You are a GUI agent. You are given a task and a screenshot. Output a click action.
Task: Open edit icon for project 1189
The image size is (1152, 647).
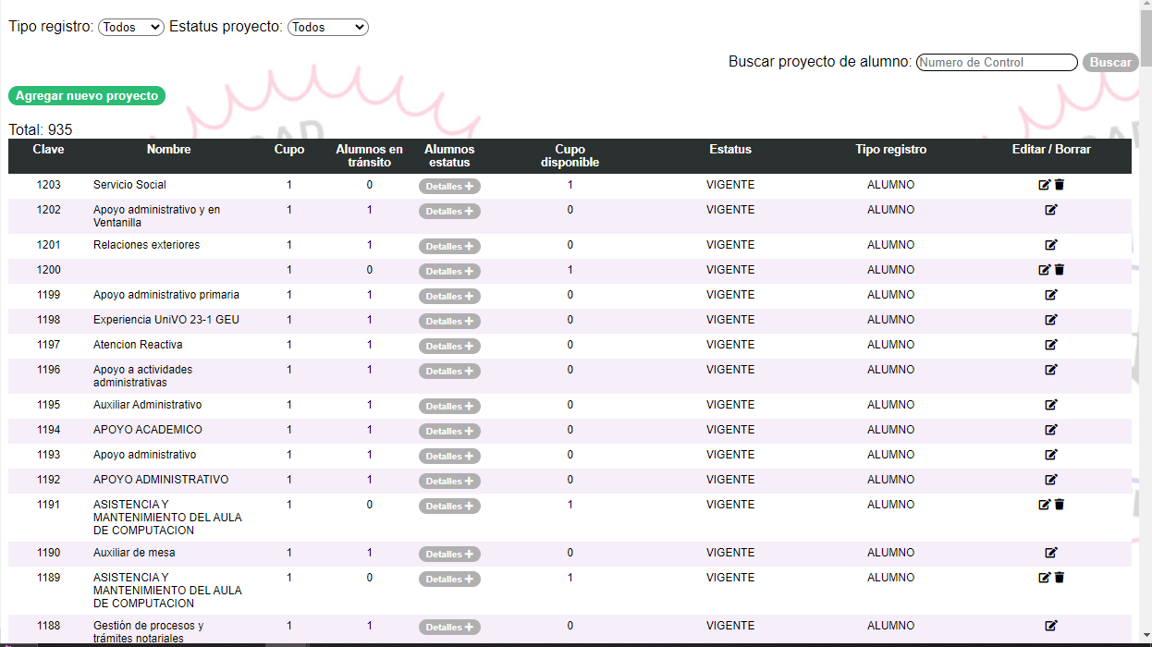[x=1045, y=578]
